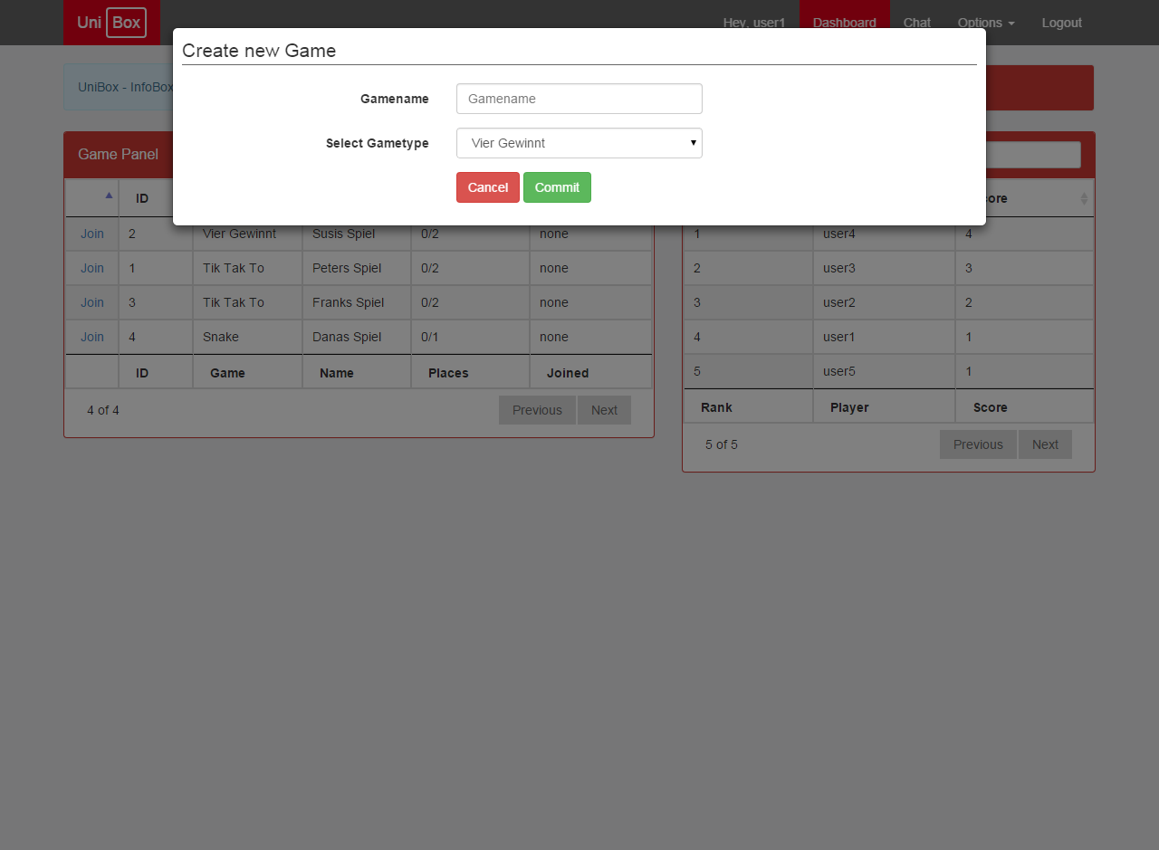Click the '0/1' places cell
Viewport: 1159px width, 850px height.
click(470, 337)
